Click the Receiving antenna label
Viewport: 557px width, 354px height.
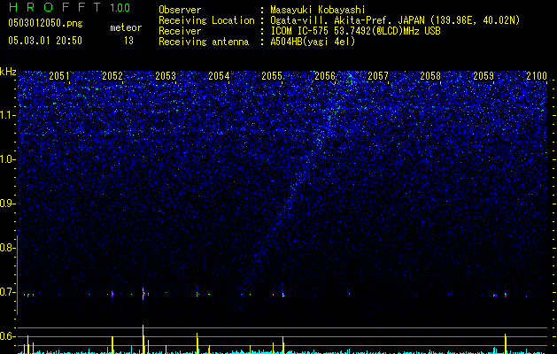[x=204, y=42]
